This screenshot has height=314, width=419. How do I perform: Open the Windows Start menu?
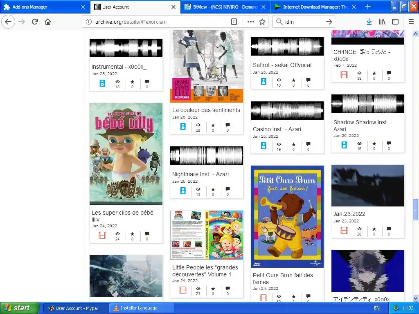tap(19, 308)
